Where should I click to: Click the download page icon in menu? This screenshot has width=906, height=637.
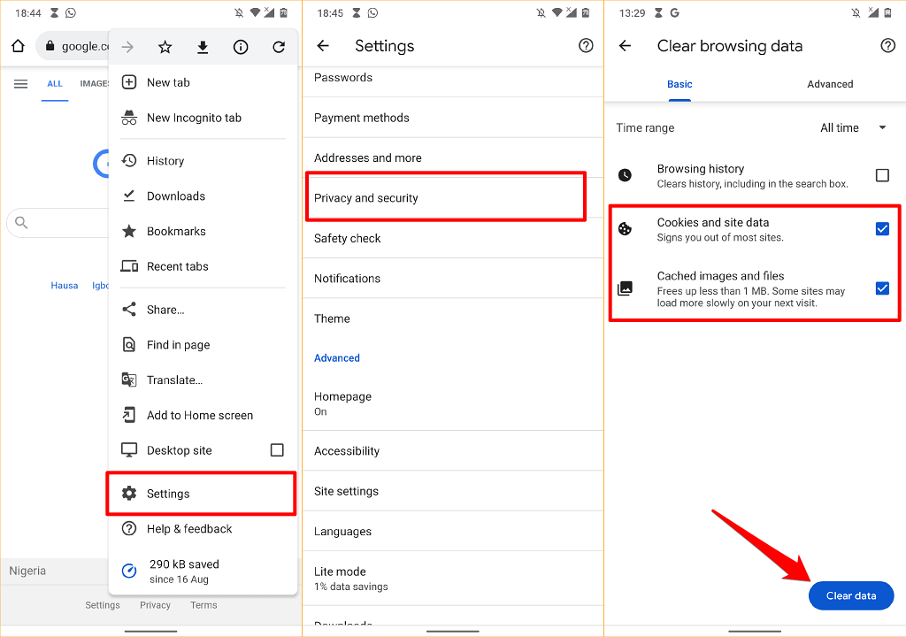point(203,47)
